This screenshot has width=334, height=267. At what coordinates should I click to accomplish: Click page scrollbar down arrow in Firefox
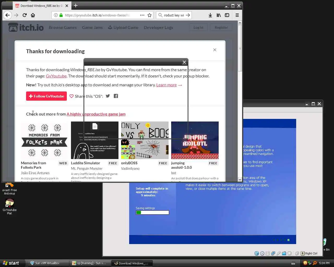click(240, 179)
